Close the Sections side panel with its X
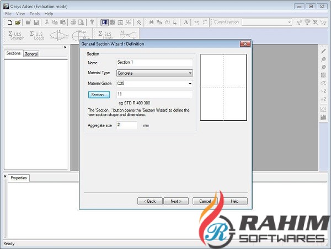 pyautogui.click(x=65, y=47)
